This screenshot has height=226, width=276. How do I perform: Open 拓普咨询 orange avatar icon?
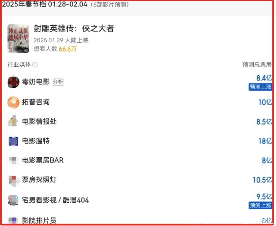13,102
